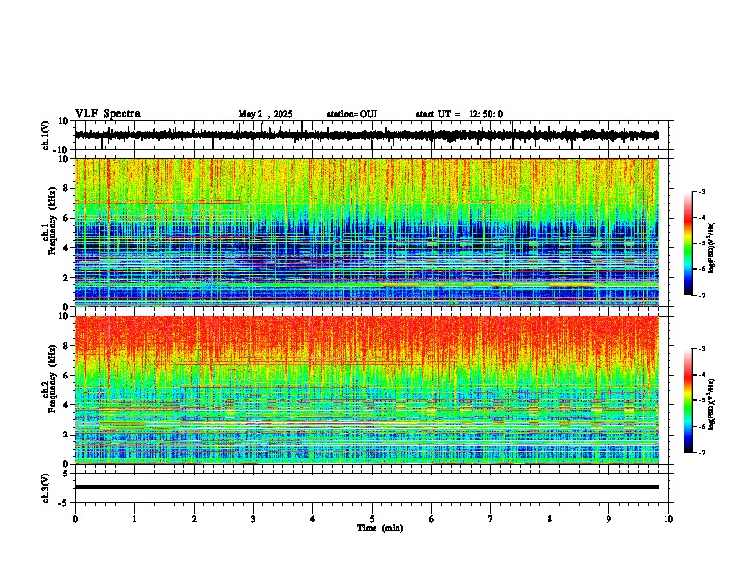Click tick label '1' on Time axis
This screenshot has height=582, width=753.
(x=134, y=519)
